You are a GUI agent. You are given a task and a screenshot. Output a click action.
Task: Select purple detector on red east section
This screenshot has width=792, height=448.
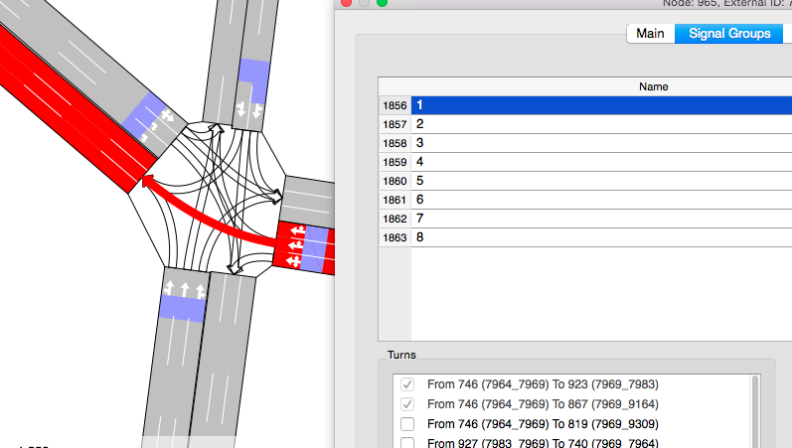tap(315, 248)
